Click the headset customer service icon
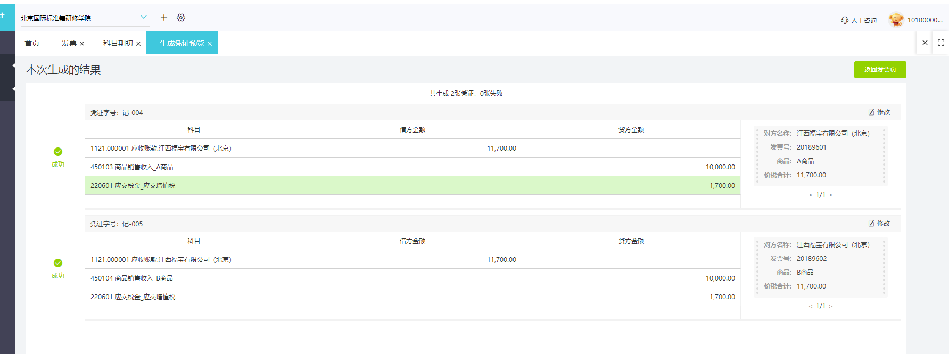Screen dimensions: 949x354 [844, 20]
